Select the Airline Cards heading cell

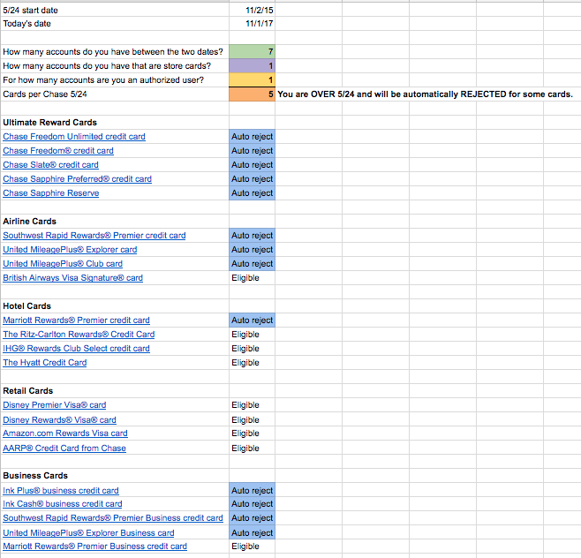click(x=115, y=222)
